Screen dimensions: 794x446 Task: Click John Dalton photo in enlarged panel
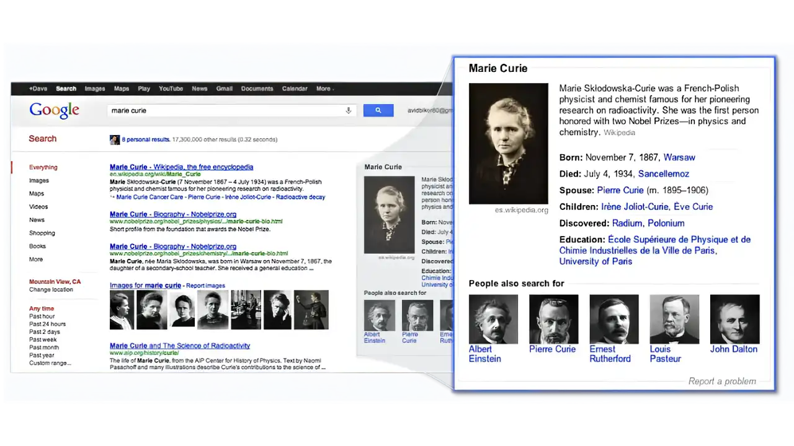click(734, 319)
